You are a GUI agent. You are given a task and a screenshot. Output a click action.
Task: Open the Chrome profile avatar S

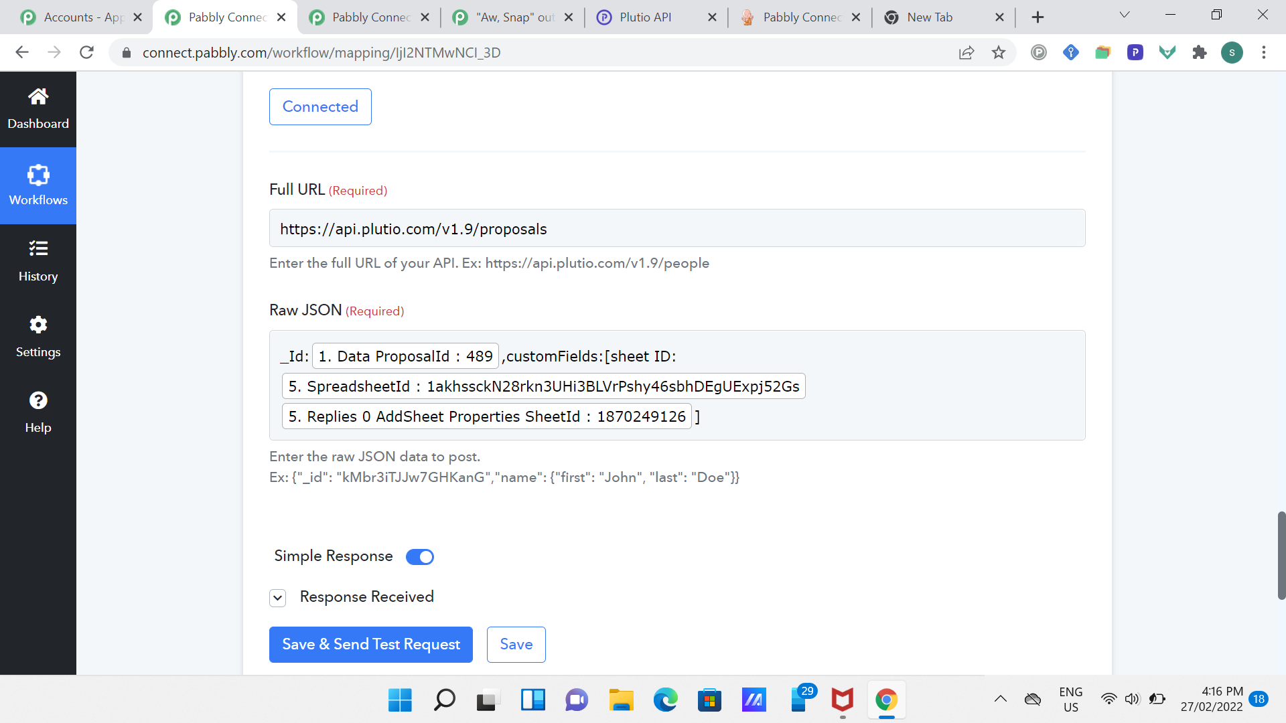[x=1232, y=52]
